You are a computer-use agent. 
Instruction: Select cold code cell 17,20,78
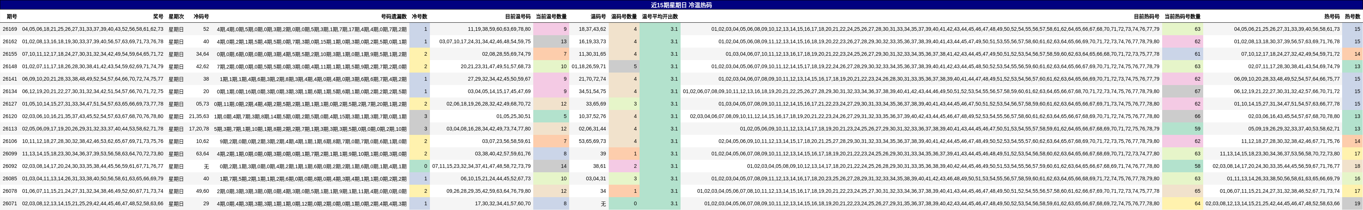[199, 129]
